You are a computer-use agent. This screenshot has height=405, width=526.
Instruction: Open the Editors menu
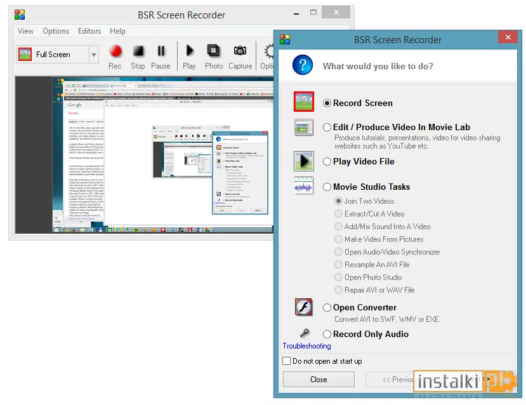pos(89,31)
